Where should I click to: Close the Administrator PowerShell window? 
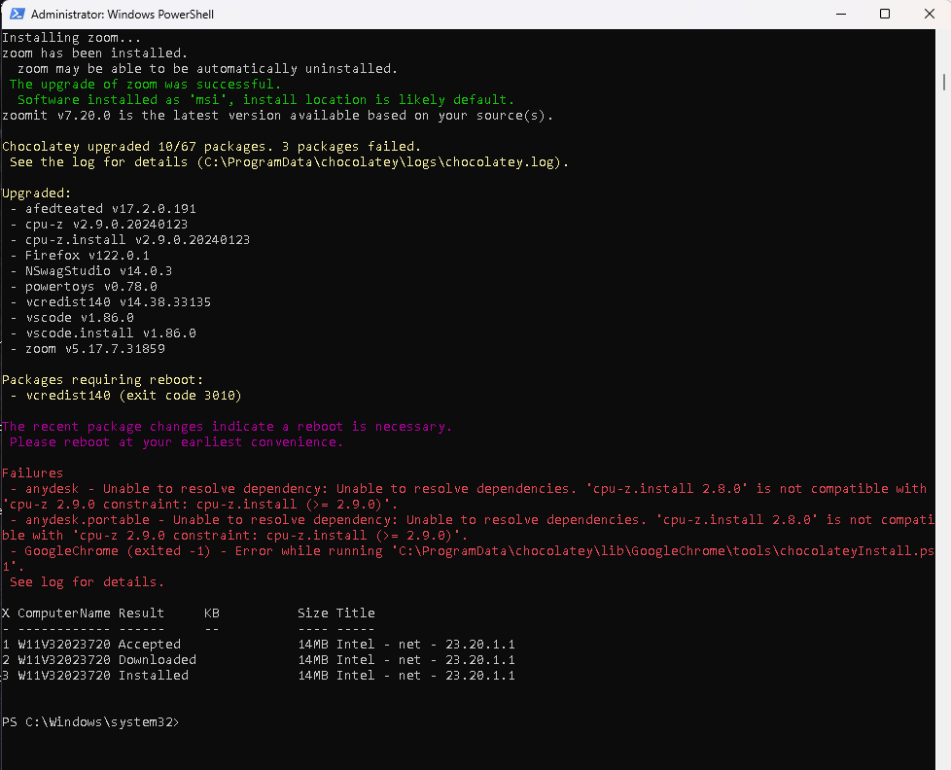930,14
